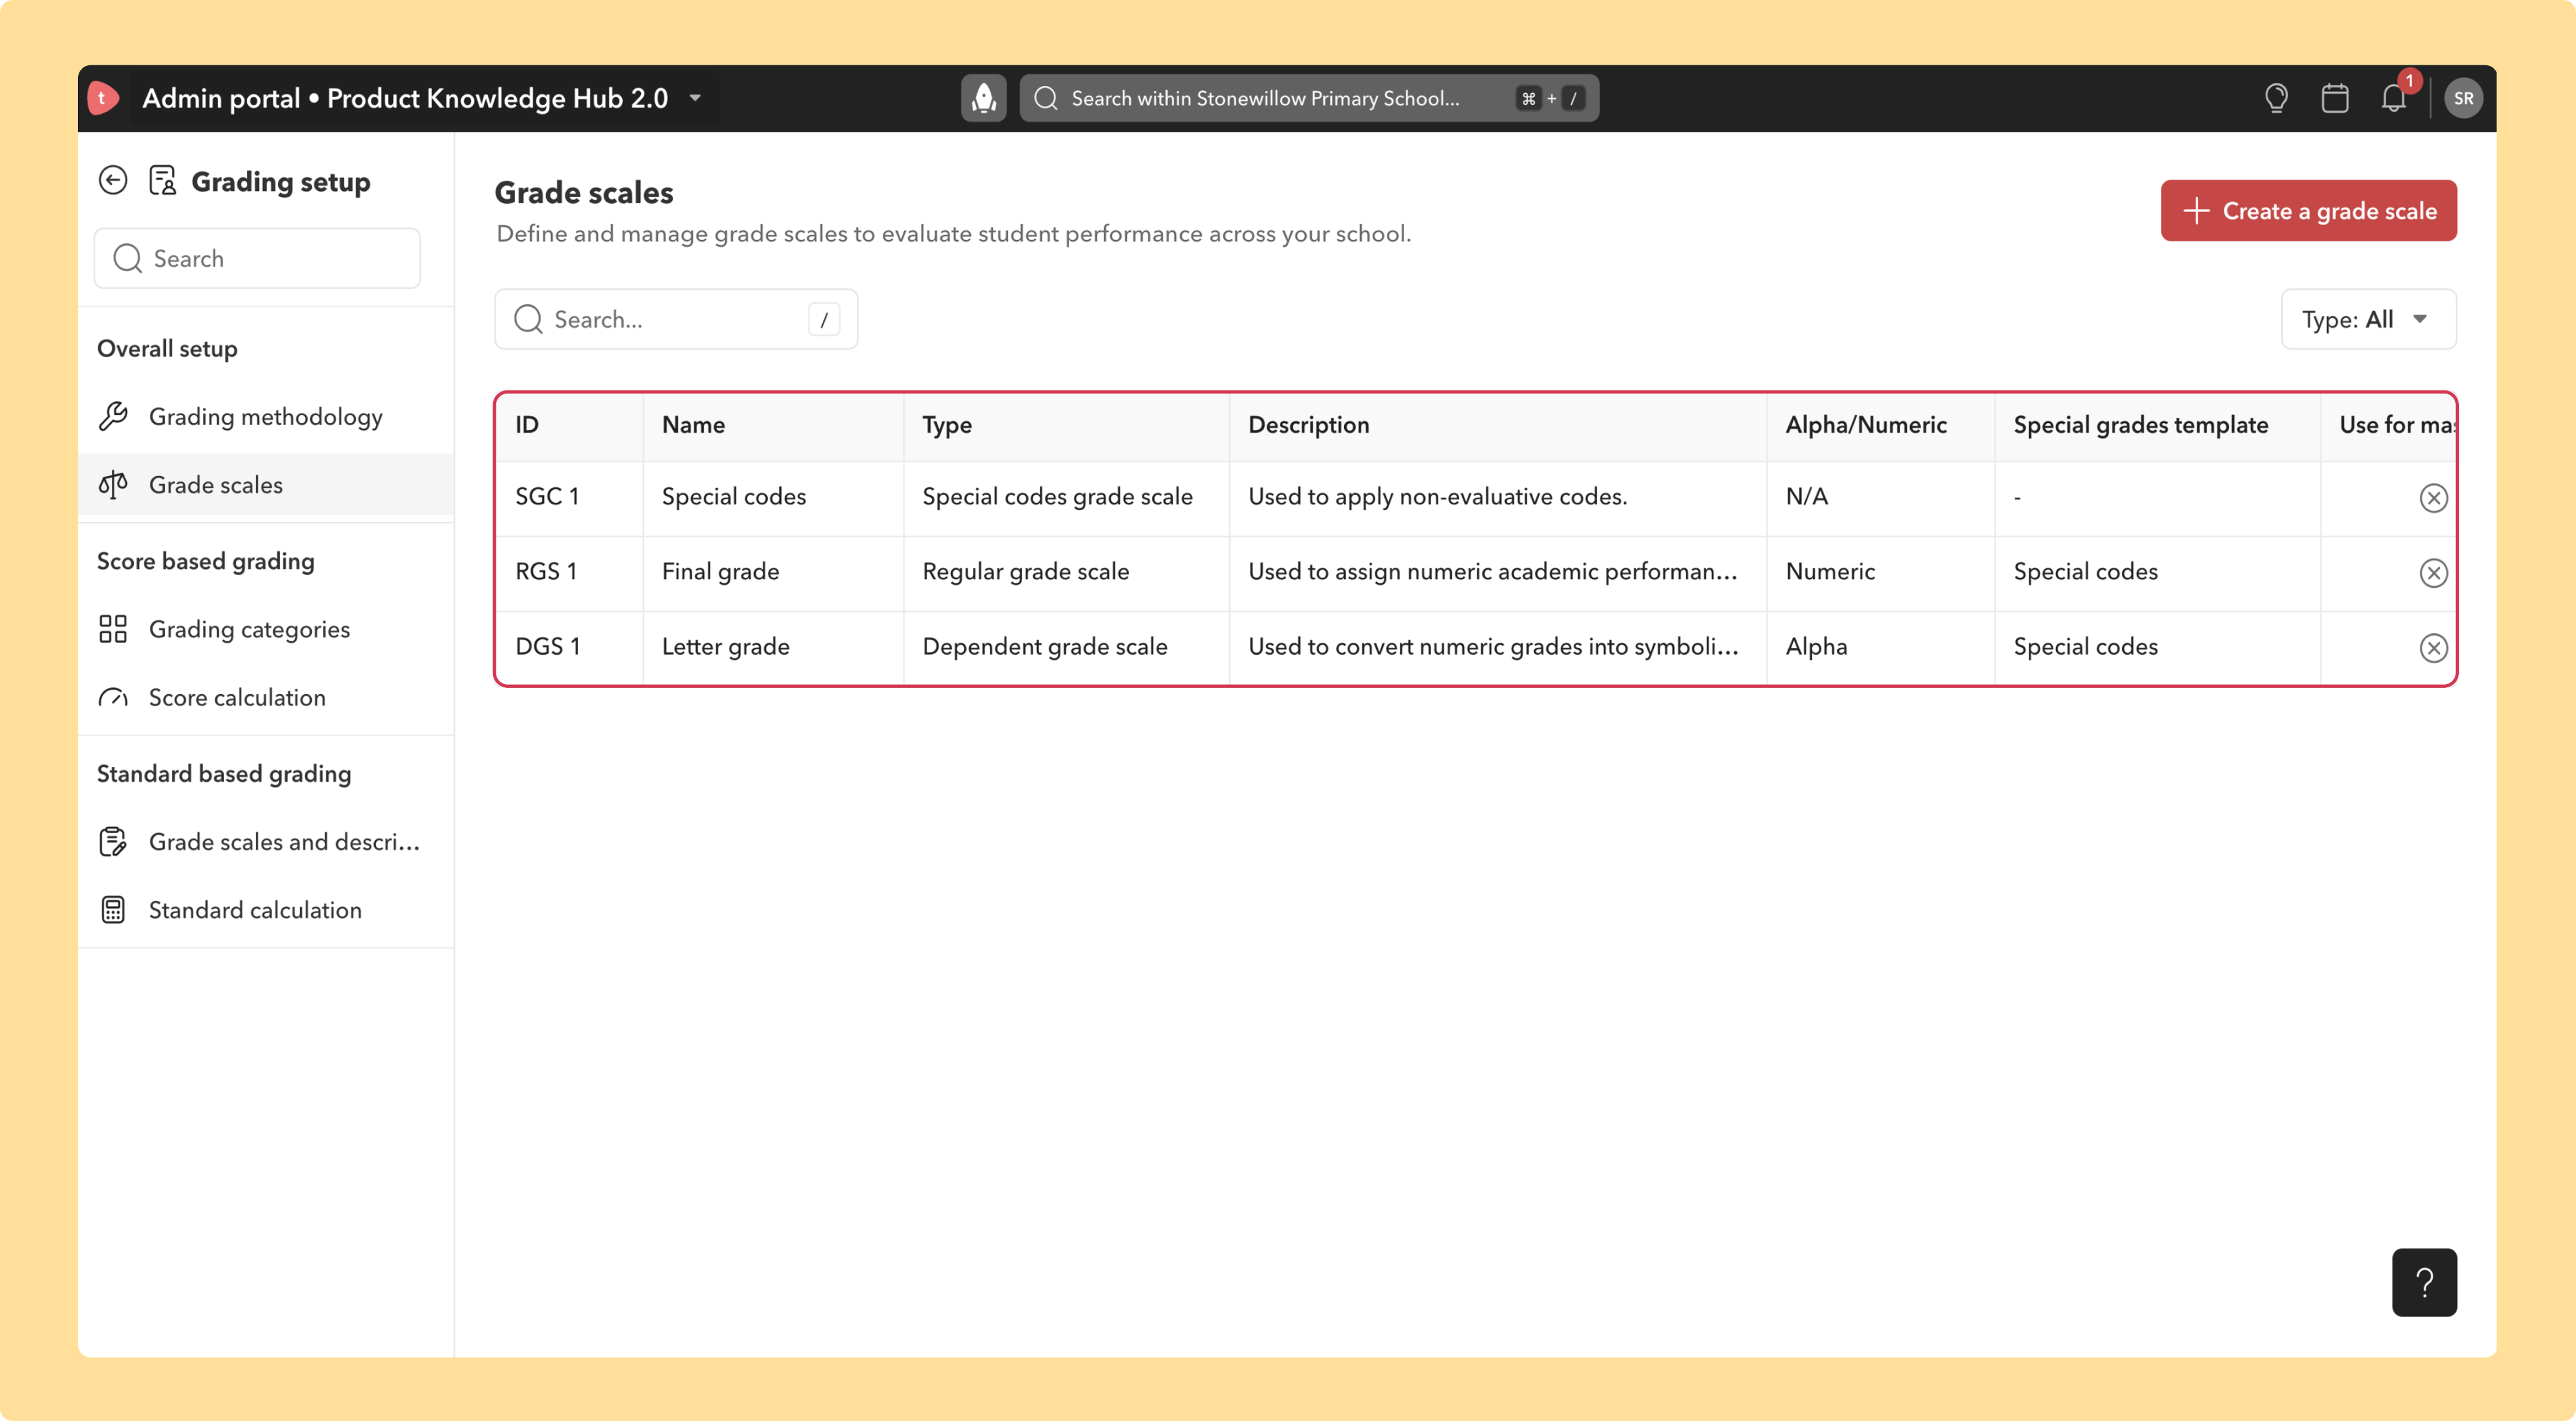Screen dimensions: 2576x1421
Task: Click the Grading setup page icon
Action: tap(163, 180)
